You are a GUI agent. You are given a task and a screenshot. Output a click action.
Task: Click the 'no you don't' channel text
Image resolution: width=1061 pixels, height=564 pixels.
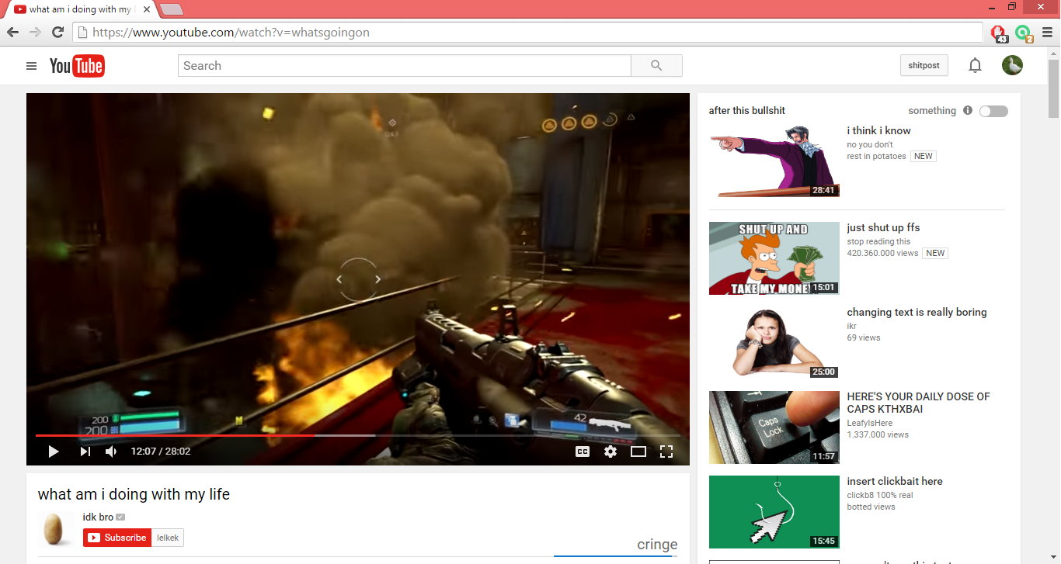[x=870, y=144]
